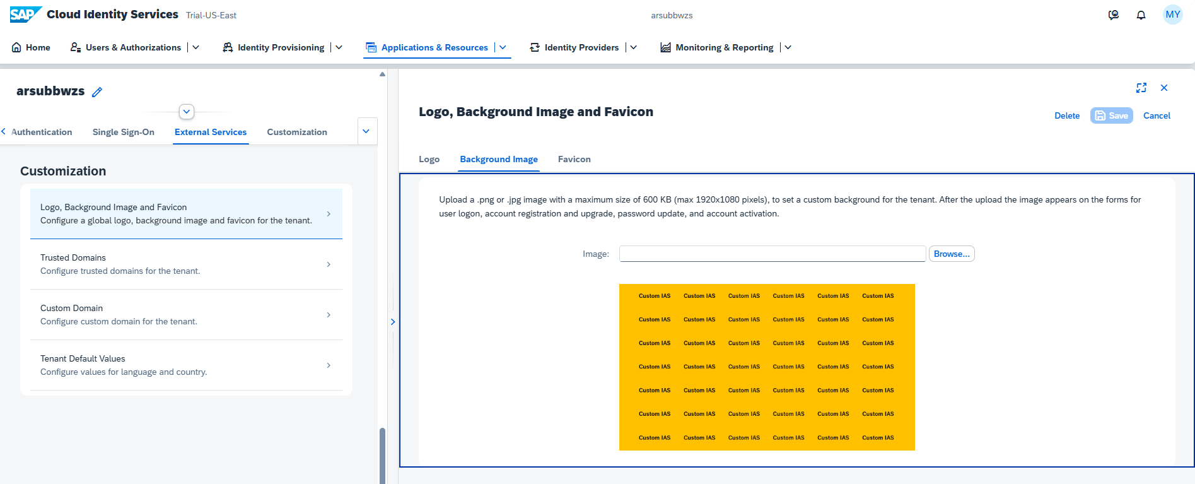Click the Browse... button
Screen dimensions: 1195x484
[x=952, y=254]
